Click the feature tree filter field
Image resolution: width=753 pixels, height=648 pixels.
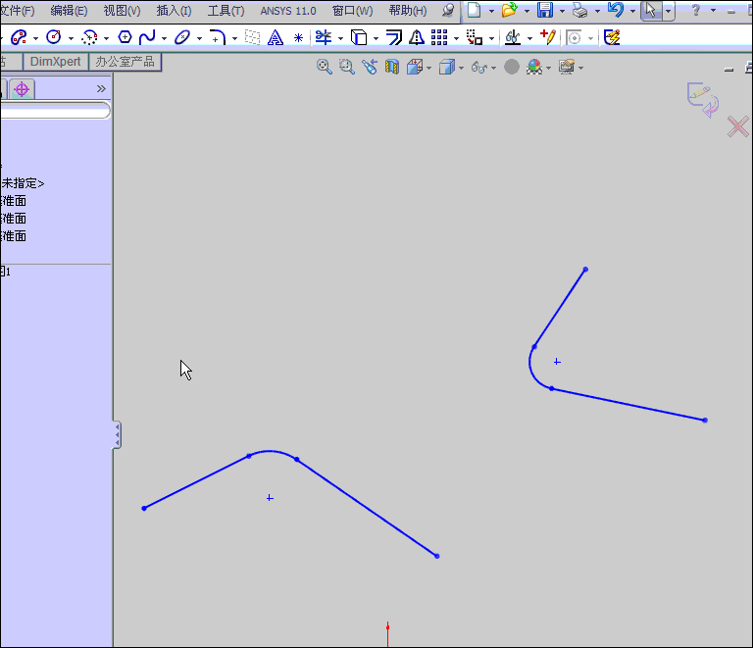(x=55, y=111)
